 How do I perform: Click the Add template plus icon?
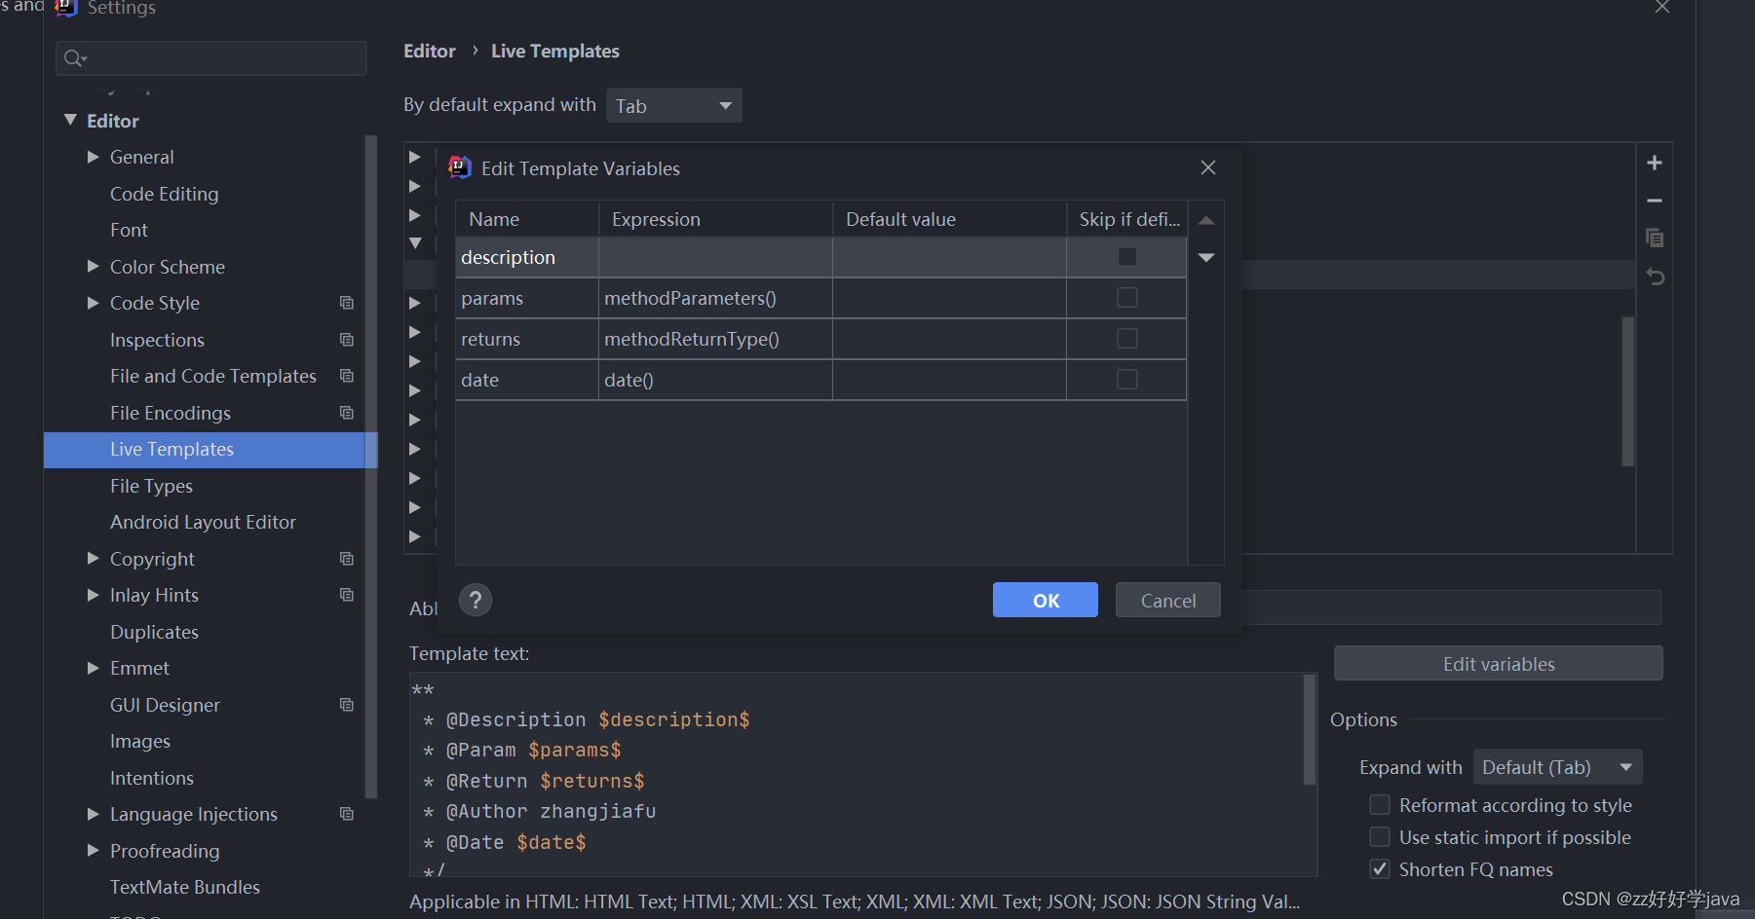(1654, 162)
